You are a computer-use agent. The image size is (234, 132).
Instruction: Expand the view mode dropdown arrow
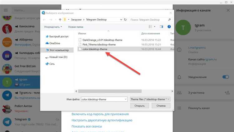coord(155,27)
